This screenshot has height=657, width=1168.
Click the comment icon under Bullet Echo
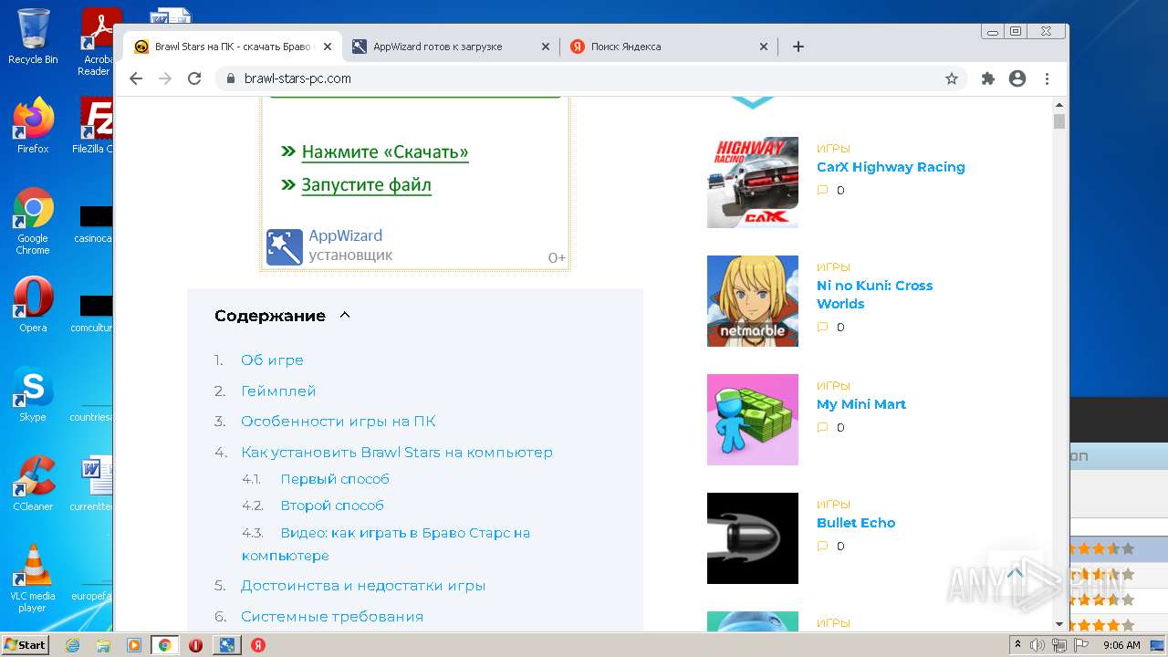point(822,547)
